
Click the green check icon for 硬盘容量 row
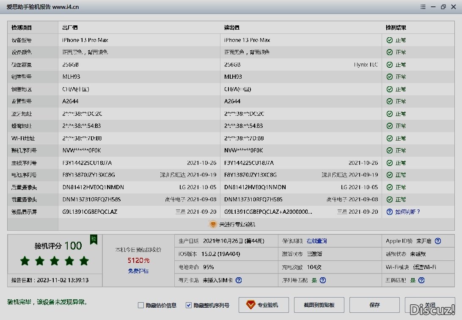tap(390, 64)
